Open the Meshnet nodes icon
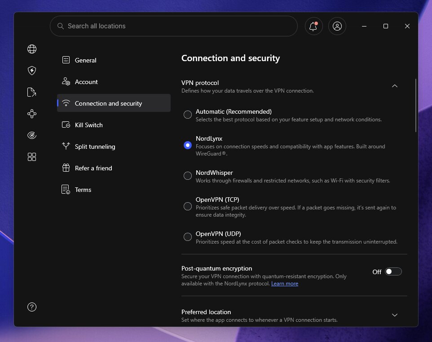Image resolution: width=432 pixels, height=342 pixels. (x=32, y=114)
